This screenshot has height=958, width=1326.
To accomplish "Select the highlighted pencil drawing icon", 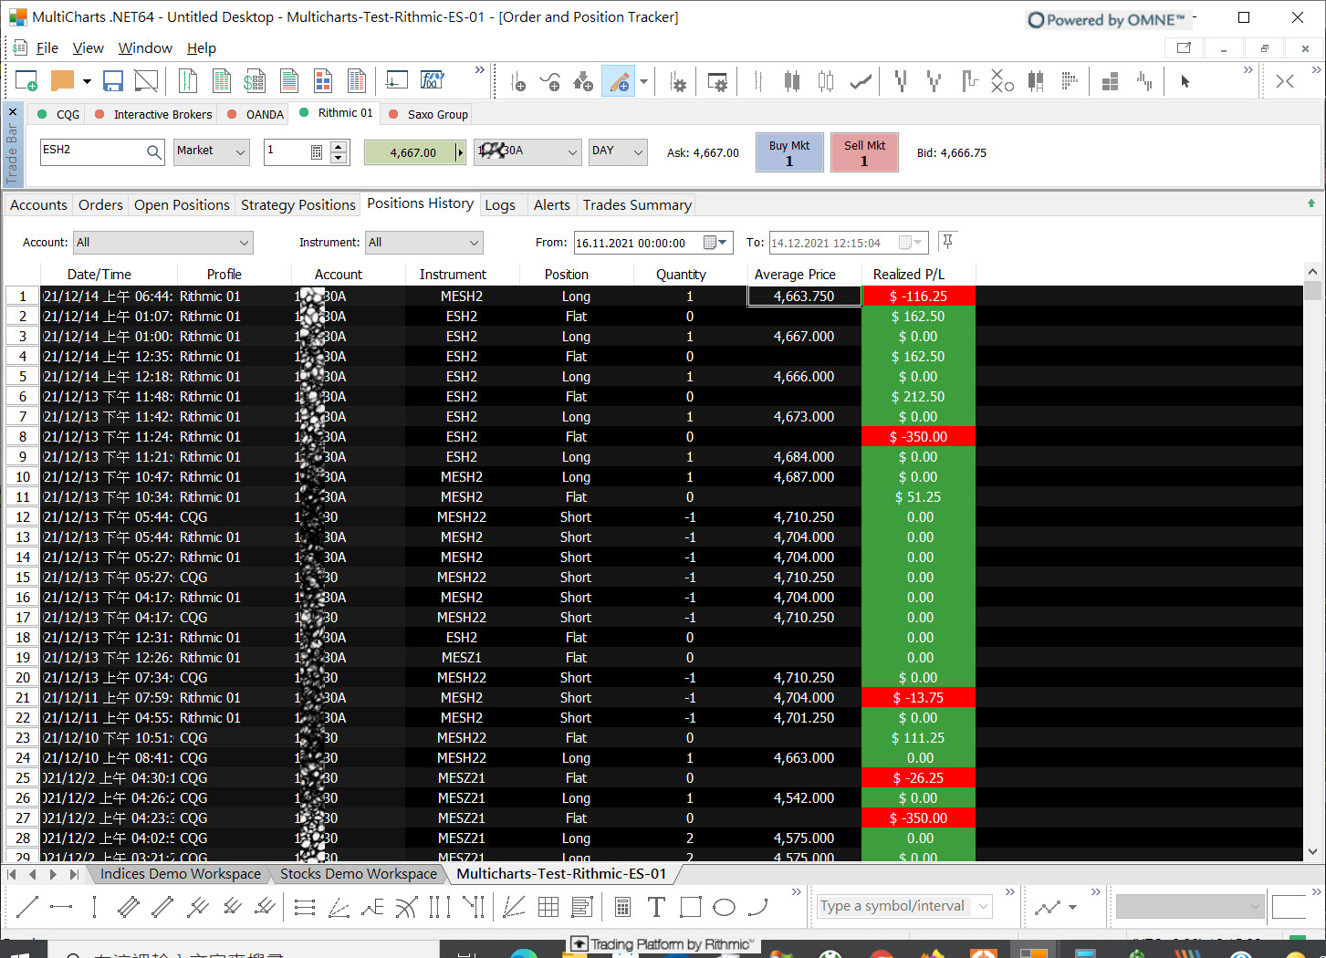I will (619, 82).
